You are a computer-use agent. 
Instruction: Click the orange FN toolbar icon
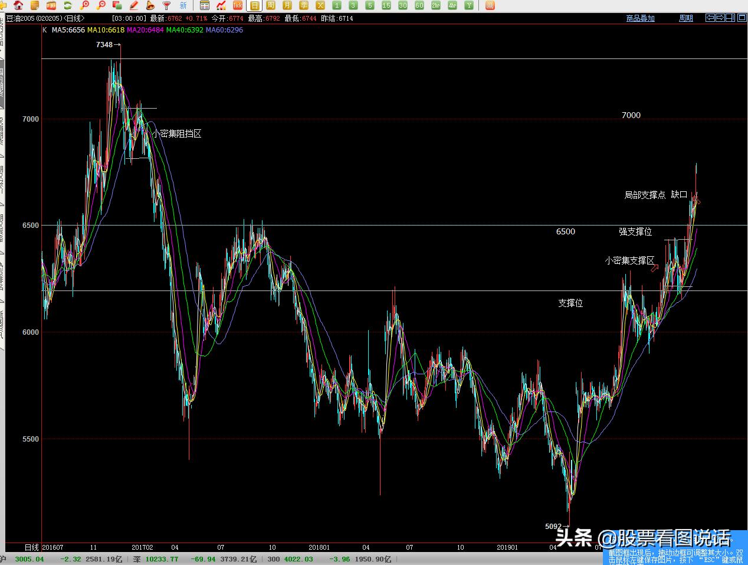[x=51, y=5]
